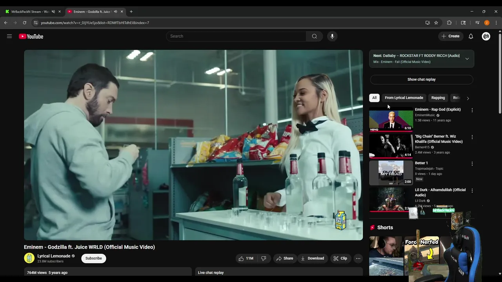Screen dimensions: 502x282
Task: Open media controls icon in browser toolbar
Action: tap(477, 23)
